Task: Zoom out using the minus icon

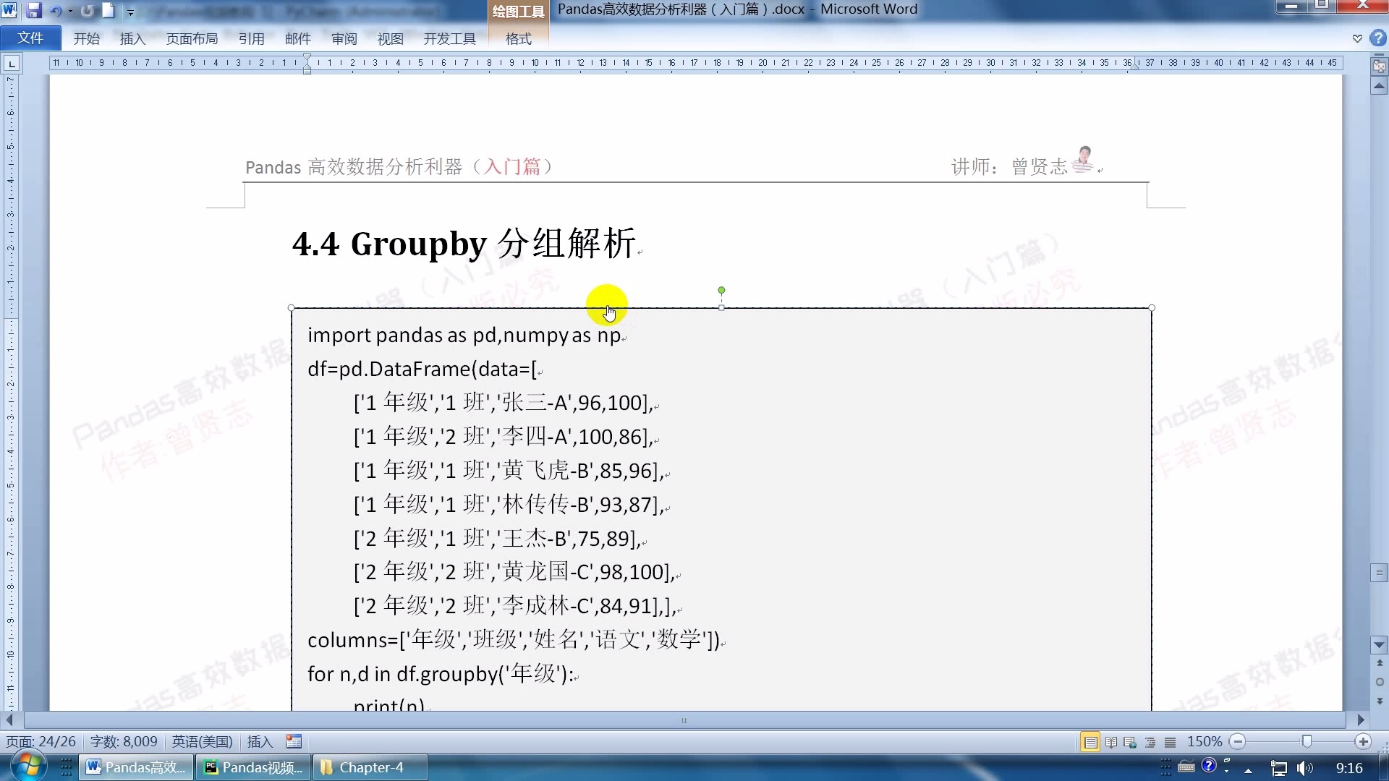Action: (1239, 741)
